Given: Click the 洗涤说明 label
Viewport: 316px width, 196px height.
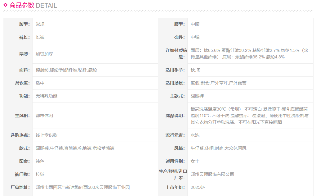Looking at the screenshot, I should click(175, 116).
